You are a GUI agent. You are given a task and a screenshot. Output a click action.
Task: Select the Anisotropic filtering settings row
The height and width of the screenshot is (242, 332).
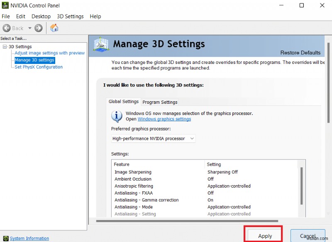point(134,186)
